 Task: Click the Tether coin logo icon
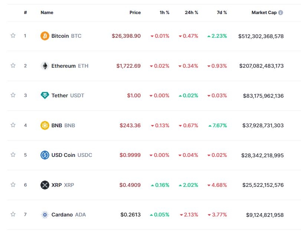point(45,95)
